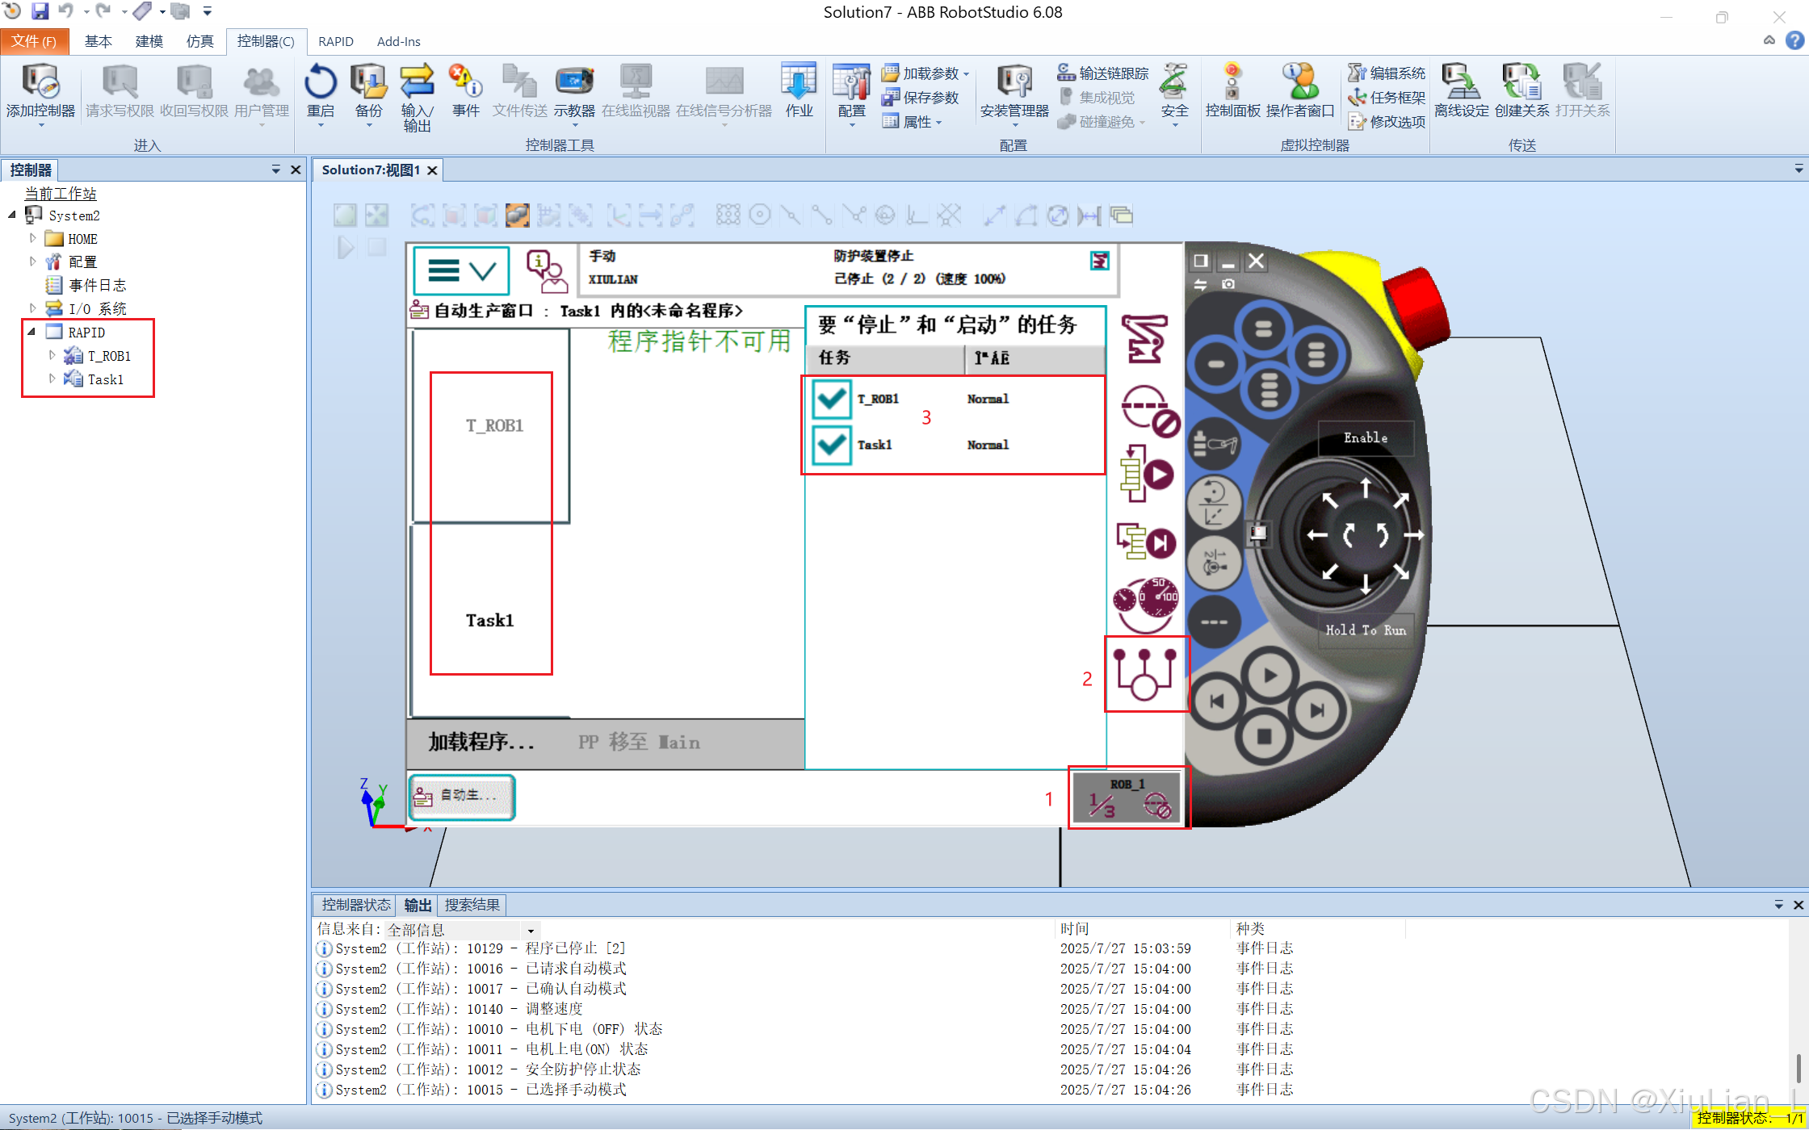Viewport: 1809px width, 1130px height.
Task: Expand the HOME folder node
Action: tap(32, 239)
